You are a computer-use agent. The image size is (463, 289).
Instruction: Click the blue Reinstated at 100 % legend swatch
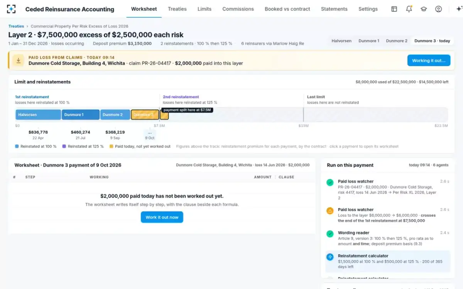click(17, 146)
